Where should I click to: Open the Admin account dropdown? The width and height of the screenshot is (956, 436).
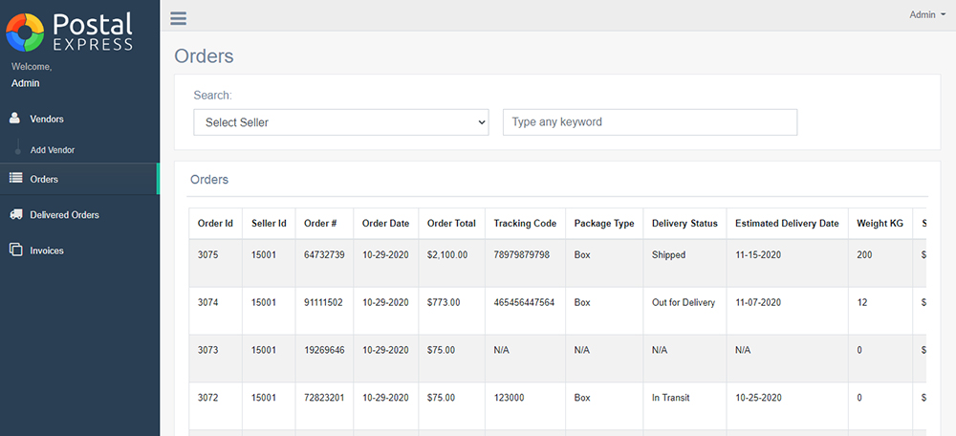click(x=927, y=14)
